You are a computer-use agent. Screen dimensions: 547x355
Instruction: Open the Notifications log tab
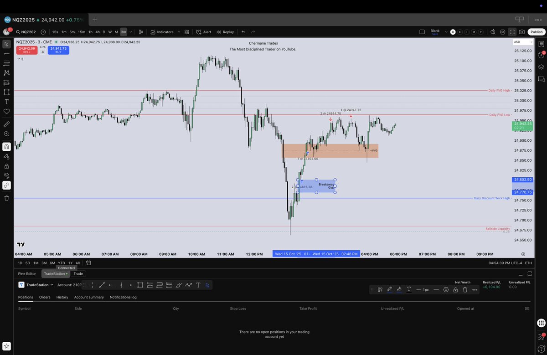click(123, 297)
